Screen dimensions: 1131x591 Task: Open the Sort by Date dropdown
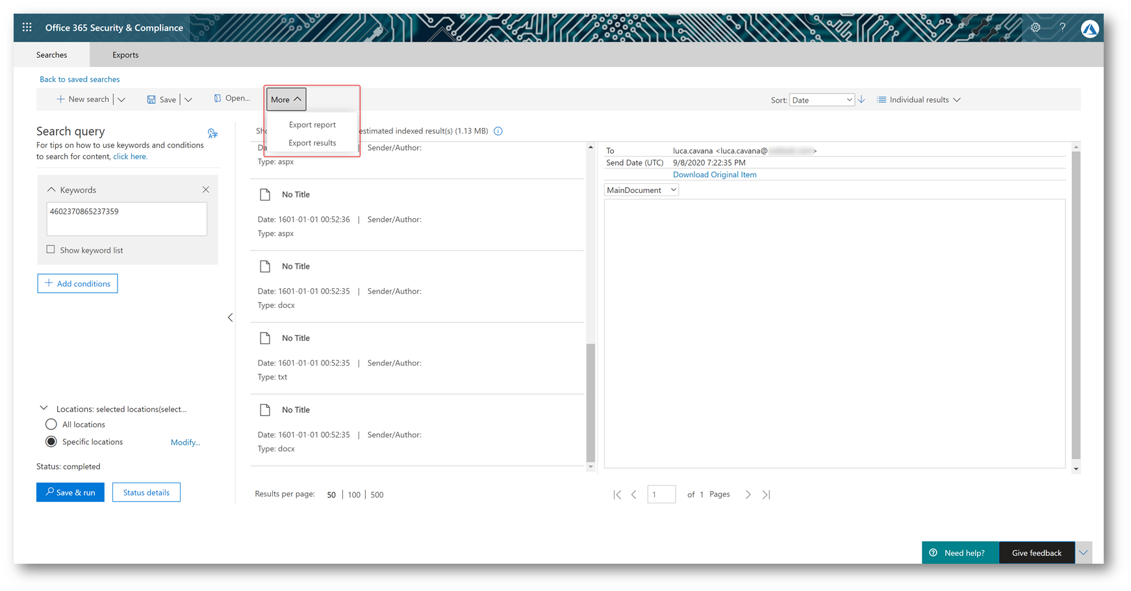coord(822,100)
